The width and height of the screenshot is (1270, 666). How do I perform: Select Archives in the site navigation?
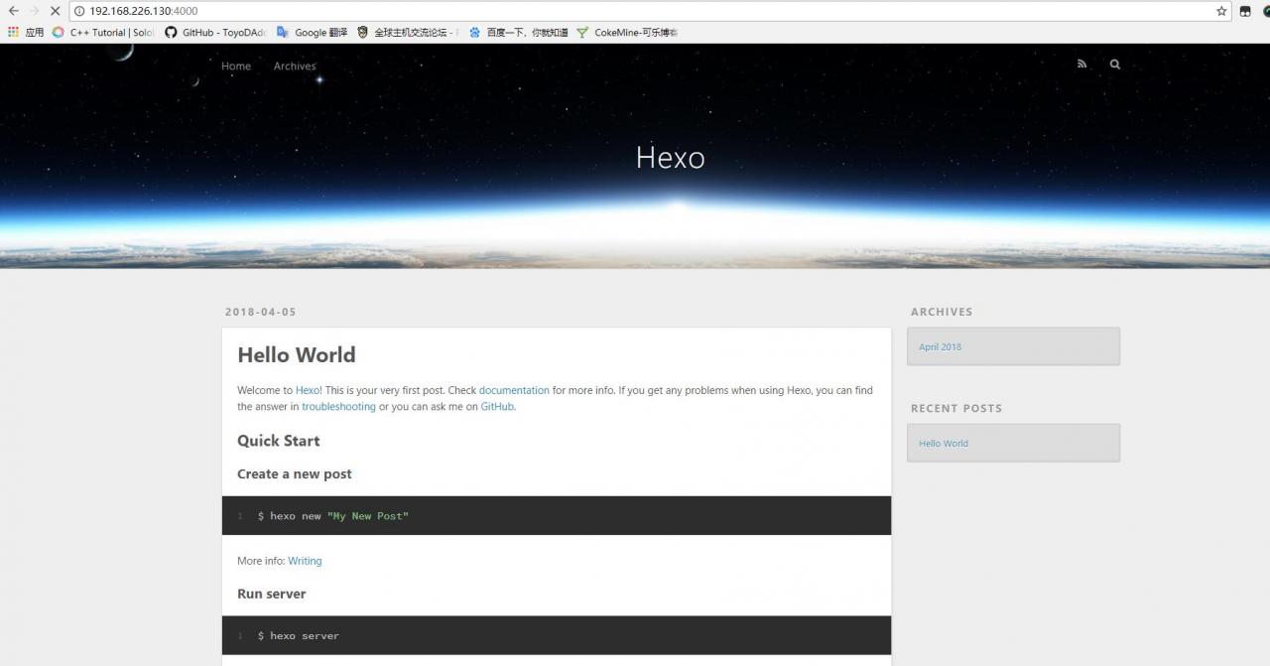click(295, 66)
